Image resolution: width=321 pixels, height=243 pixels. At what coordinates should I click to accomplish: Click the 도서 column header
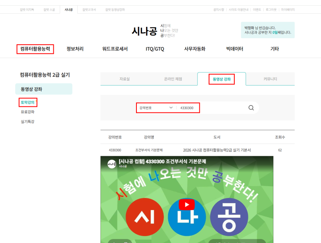click(x=217, y=137)
